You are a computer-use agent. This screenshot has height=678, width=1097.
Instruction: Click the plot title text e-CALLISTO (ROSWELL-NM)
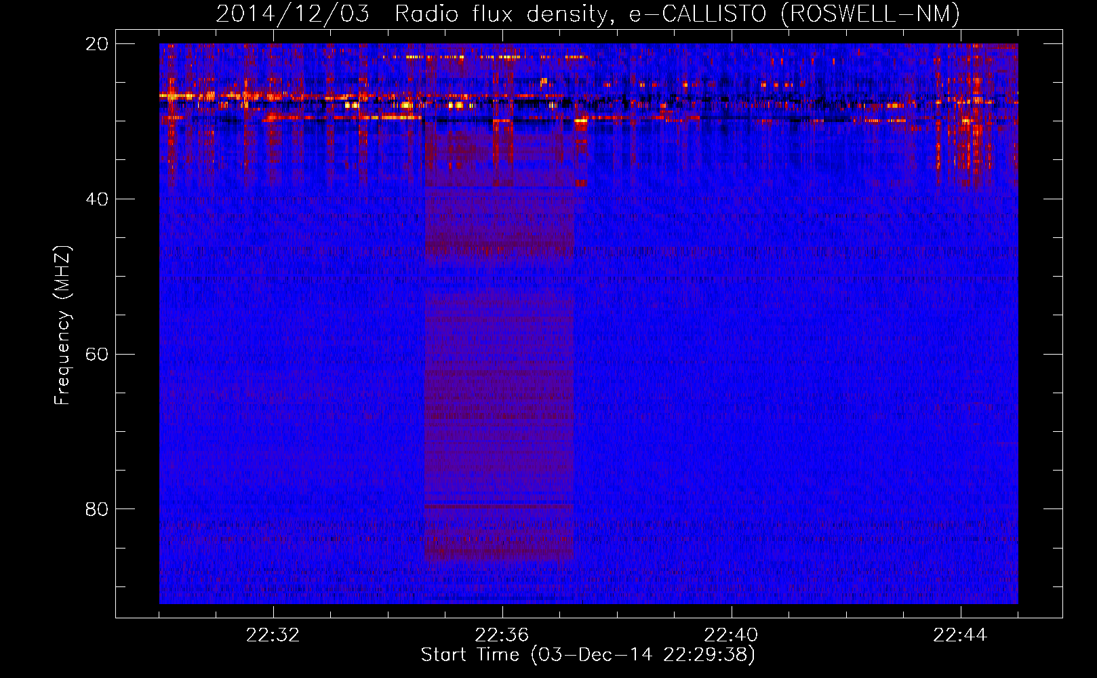[x=795, y=14]
